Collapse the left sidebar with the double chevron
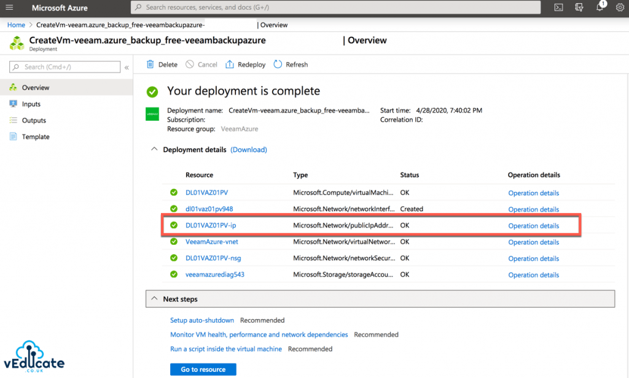Viewport: 629px width, 378px height. 127,67
